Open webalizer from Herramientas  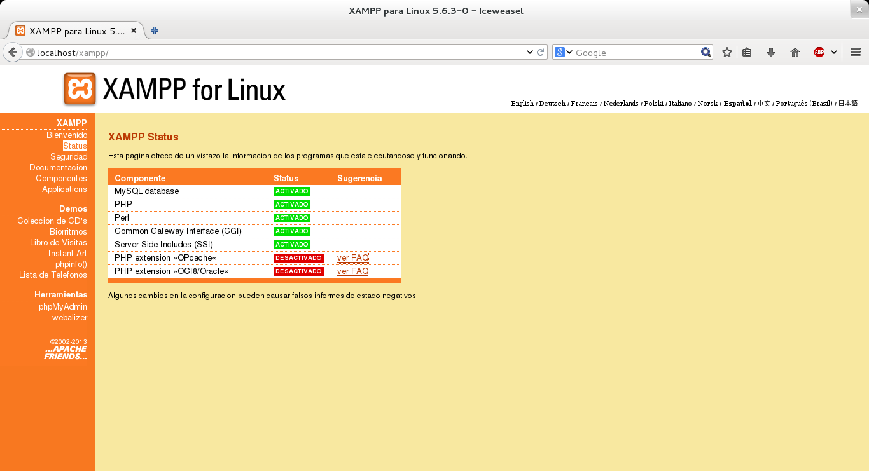[69, 318]
